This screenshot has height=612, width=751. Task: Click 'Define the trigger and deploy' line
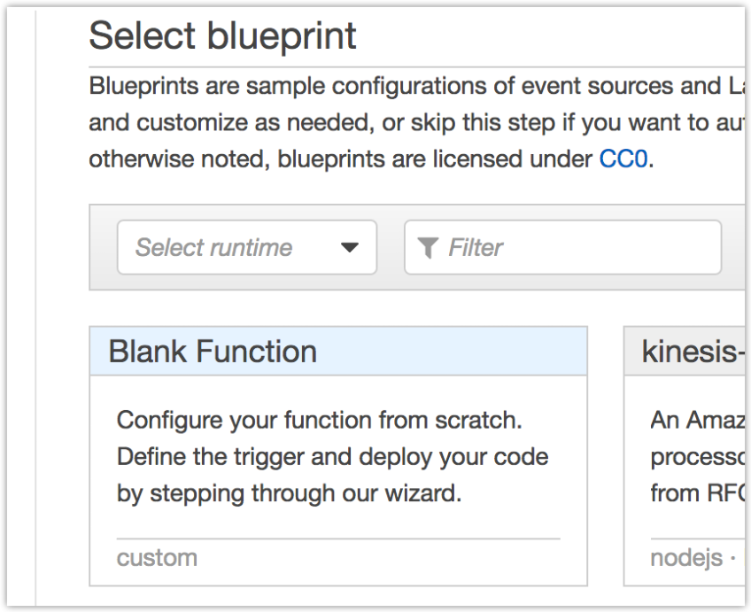(332, 456)
